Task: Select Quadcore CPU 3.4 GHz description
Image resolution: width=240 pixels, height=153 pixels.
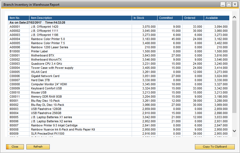Action: point(46,64)
